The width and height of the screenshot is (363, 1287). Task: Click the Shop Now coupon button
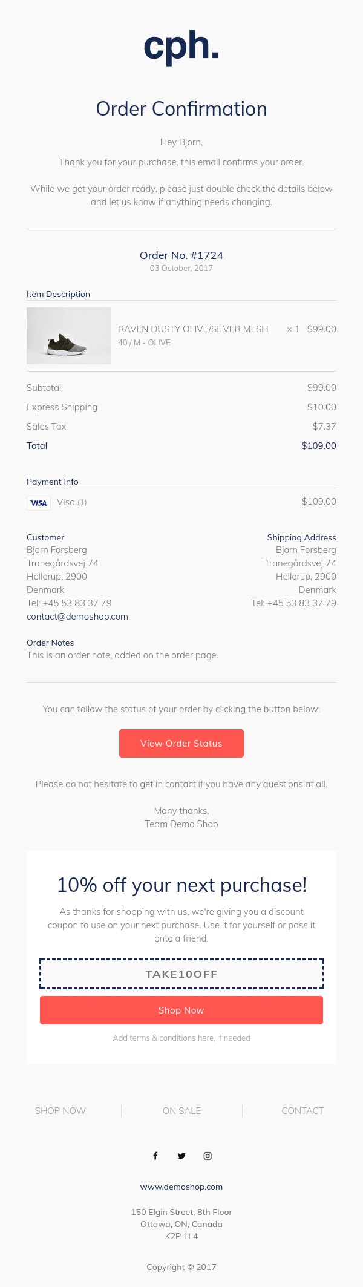pos(181,1010)
